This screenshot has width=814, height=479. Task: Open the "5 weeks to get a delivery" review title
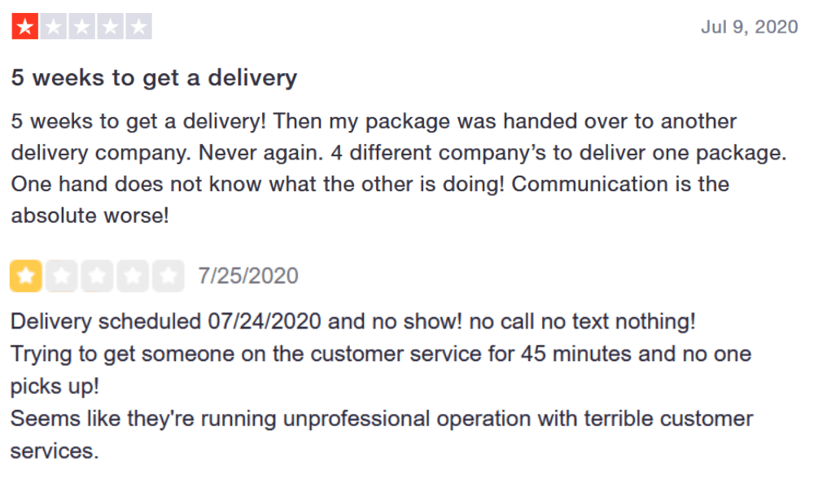[x=154, y=78]
